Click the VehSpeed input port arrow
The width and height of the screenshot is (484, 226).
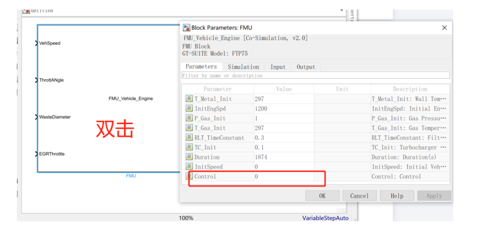click(x=37, y=43)
